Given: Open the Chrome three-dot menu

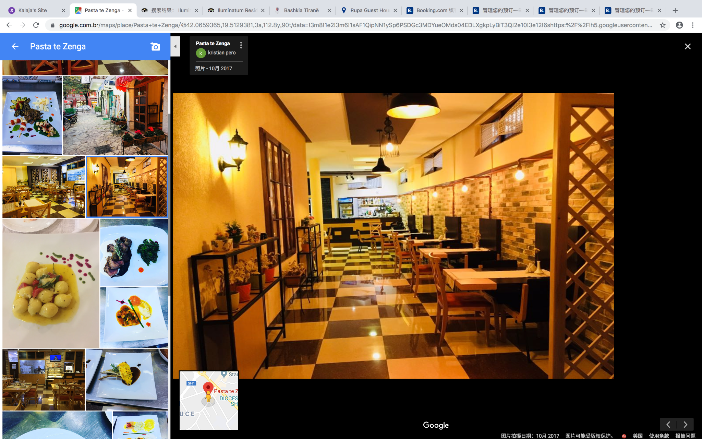Looking at the screenshot, I should tap(693, 25).
